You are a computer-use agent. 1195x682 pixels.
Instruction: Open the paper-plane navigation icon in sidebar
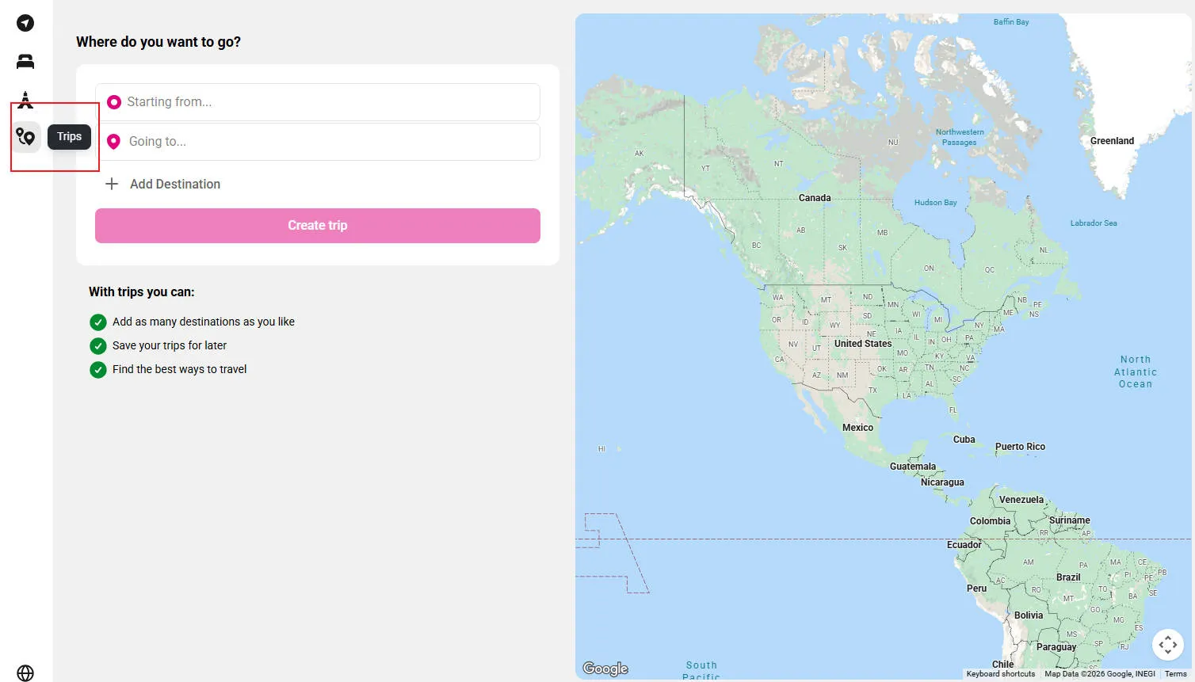pyautogui.click(x=25, y=23)
